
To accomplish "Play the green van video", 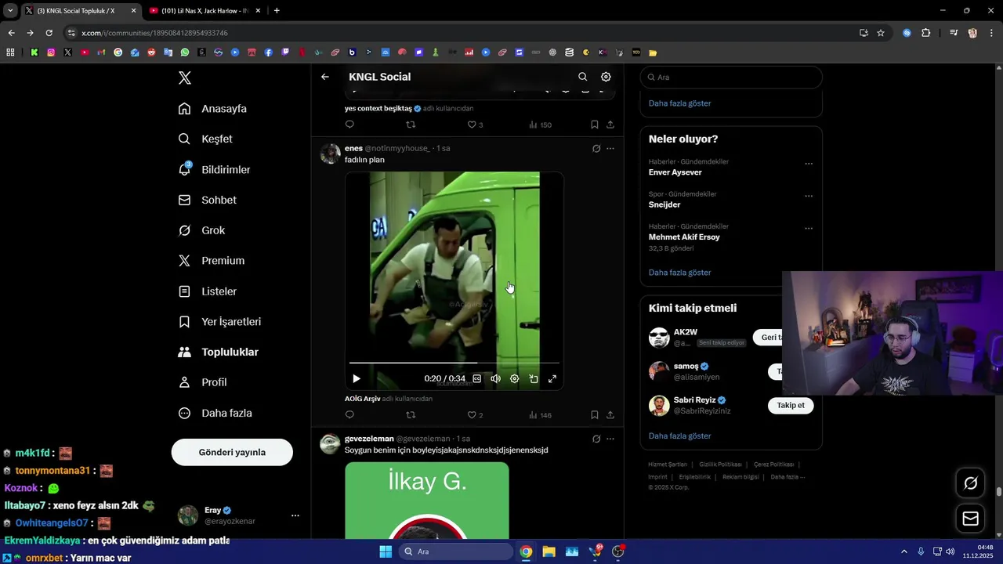I will [x=357, y=378].
